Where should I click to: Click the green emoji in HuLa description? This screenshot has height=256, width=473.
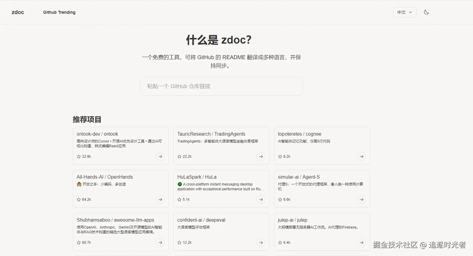coord(180,184)
